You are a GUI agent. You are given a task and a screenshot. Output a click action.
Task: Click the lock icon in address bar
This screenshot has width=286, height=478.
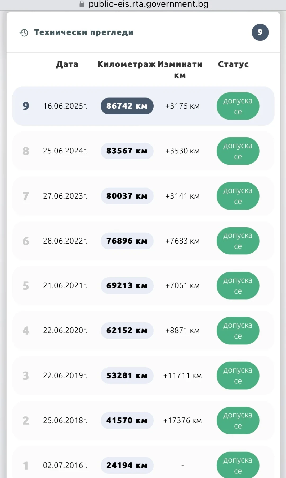click(x=82, y=4)
